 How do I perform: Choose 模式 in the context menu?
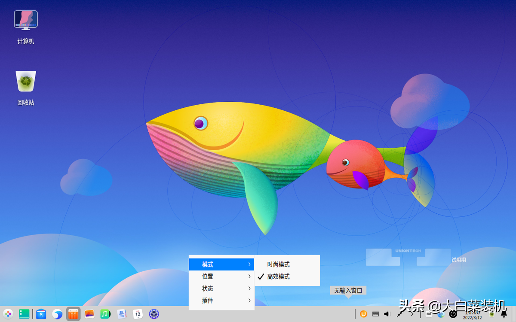(x=221, y=264)
